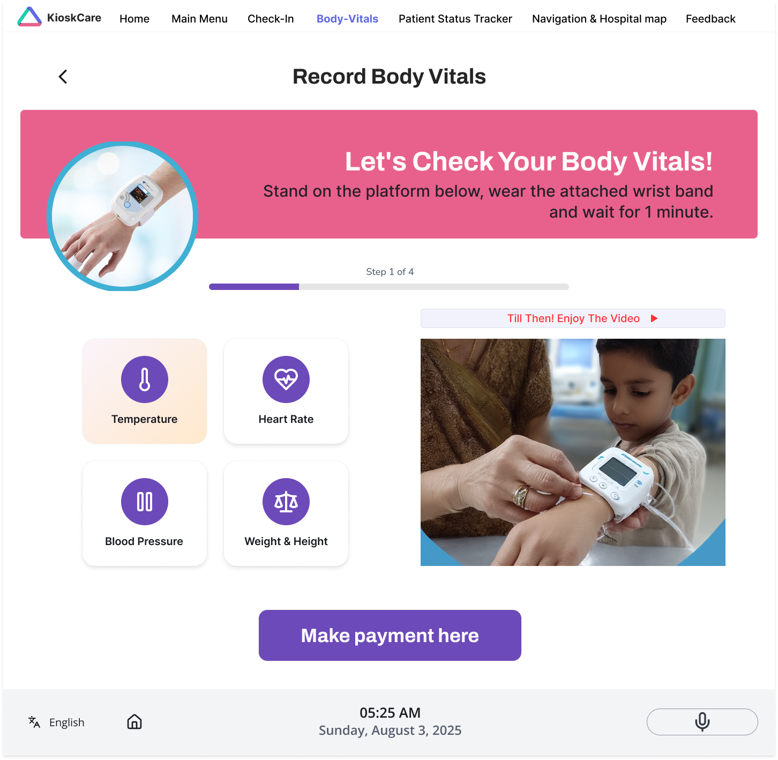Click Make payment here button
Screen dimensions: 778x760
click(390, 636)
